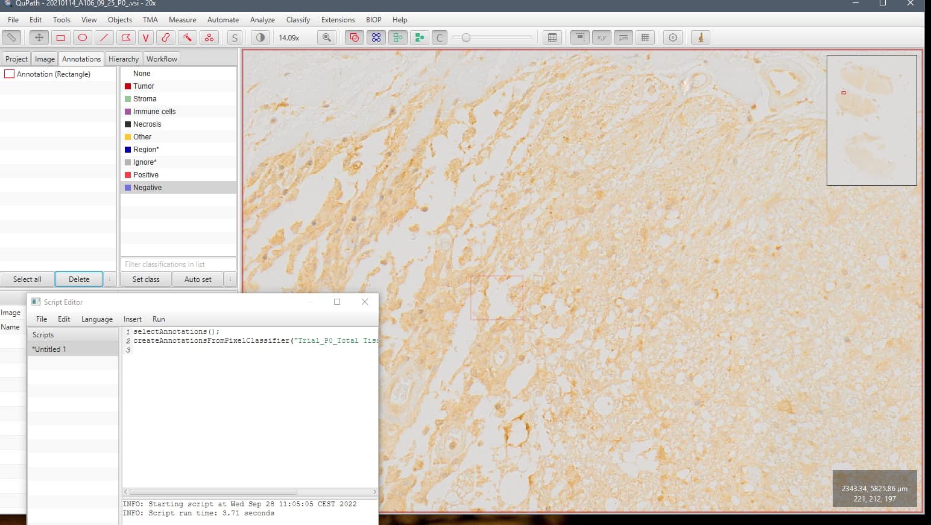Image resolution: width=931 pixels, height=525 pixels.
Task: Toggle Selection mode with the S icon
Action: (x=234, y=37)
